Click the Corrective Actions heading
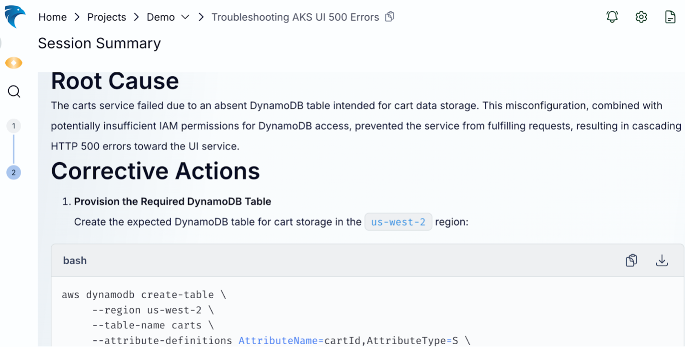The width and height of the screenshot is (685, 348). 155,171
